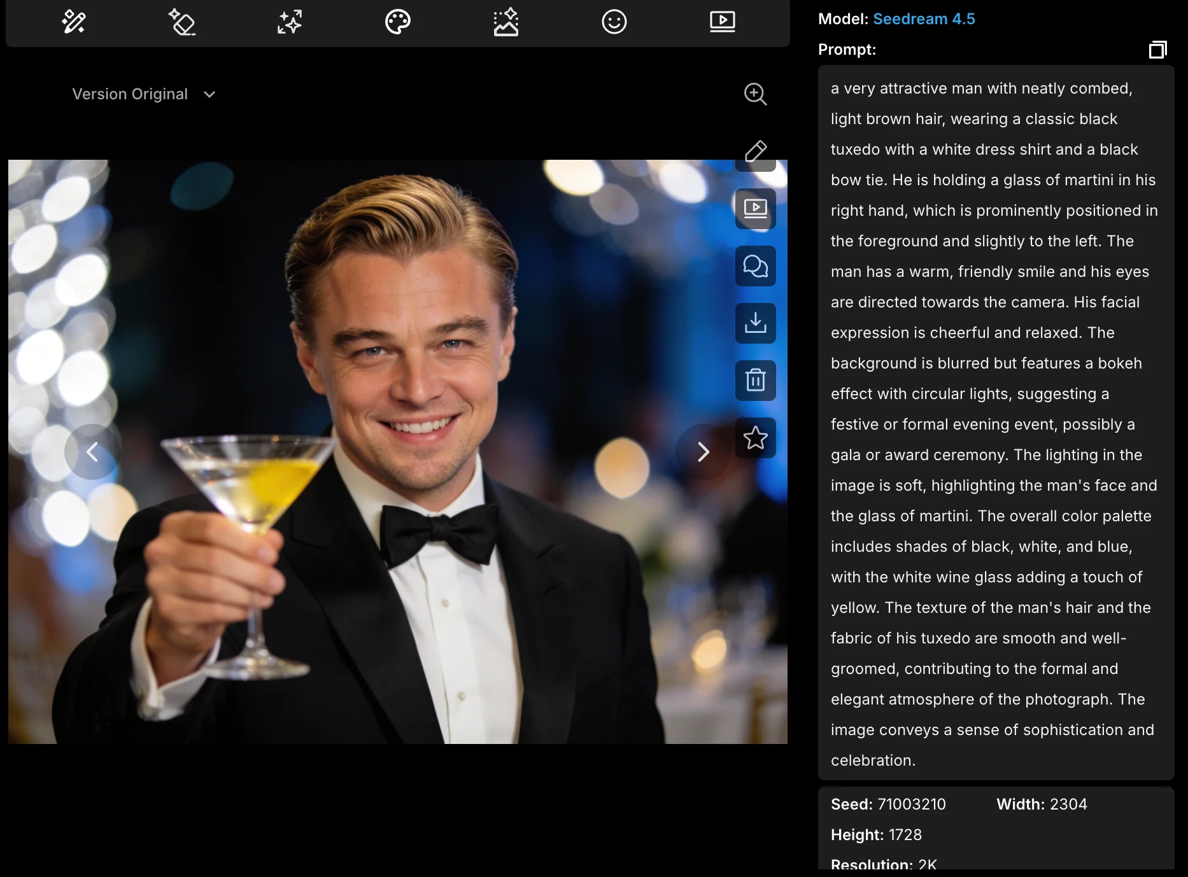The width and height of the screenshot is (1188, 877).
Task: Download the generated image
Action: [x=755, y=323]
